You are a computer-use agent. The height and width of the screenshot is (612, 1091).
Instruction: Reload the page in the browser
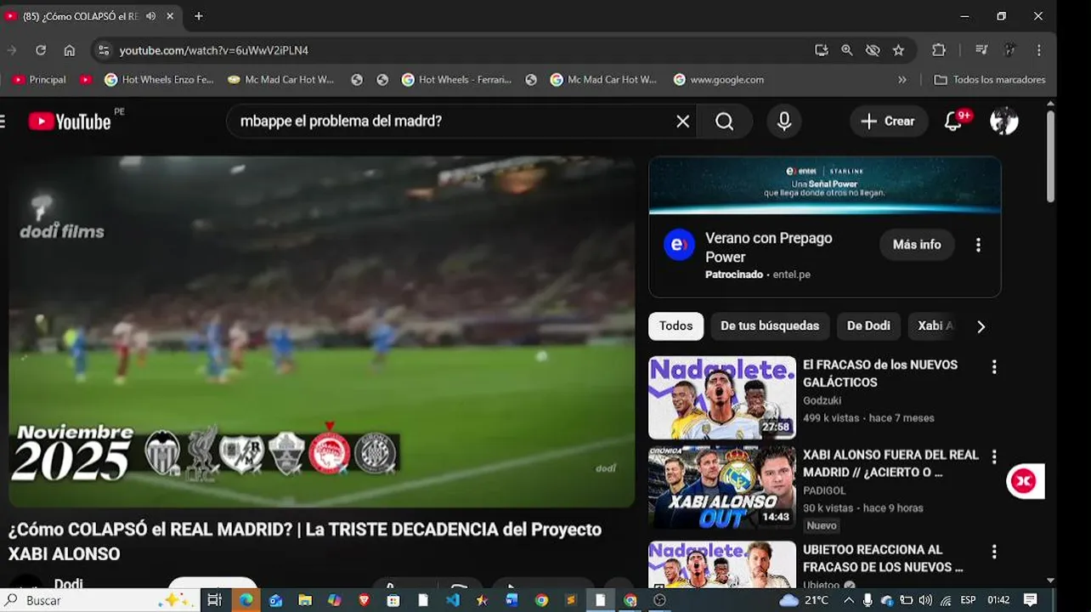pyautogui.click(x=40, y=50)
